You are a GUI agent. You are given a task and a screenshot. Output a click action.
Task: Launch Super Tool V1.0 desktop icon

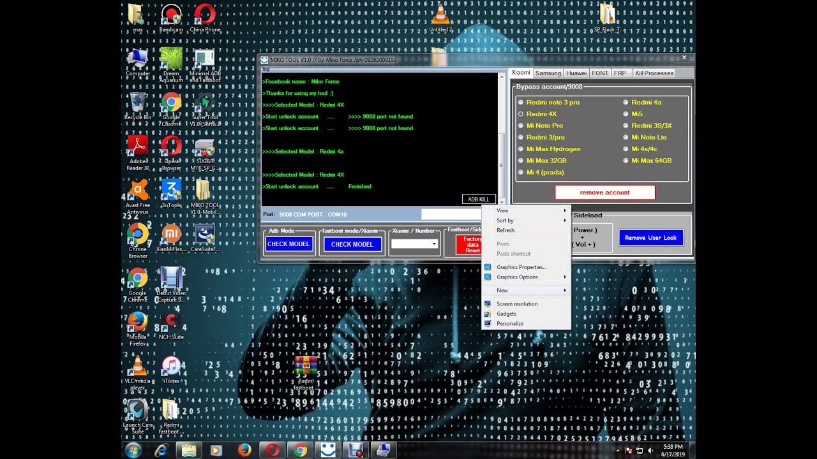click(x=205, y=109)
